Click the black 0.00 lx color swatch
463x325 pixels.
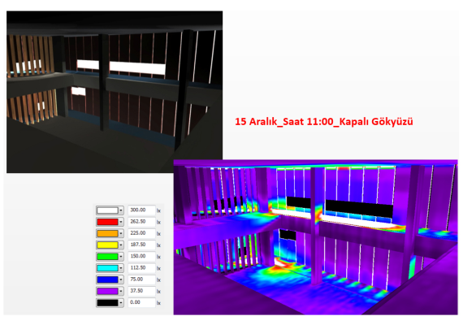(107, 302)
